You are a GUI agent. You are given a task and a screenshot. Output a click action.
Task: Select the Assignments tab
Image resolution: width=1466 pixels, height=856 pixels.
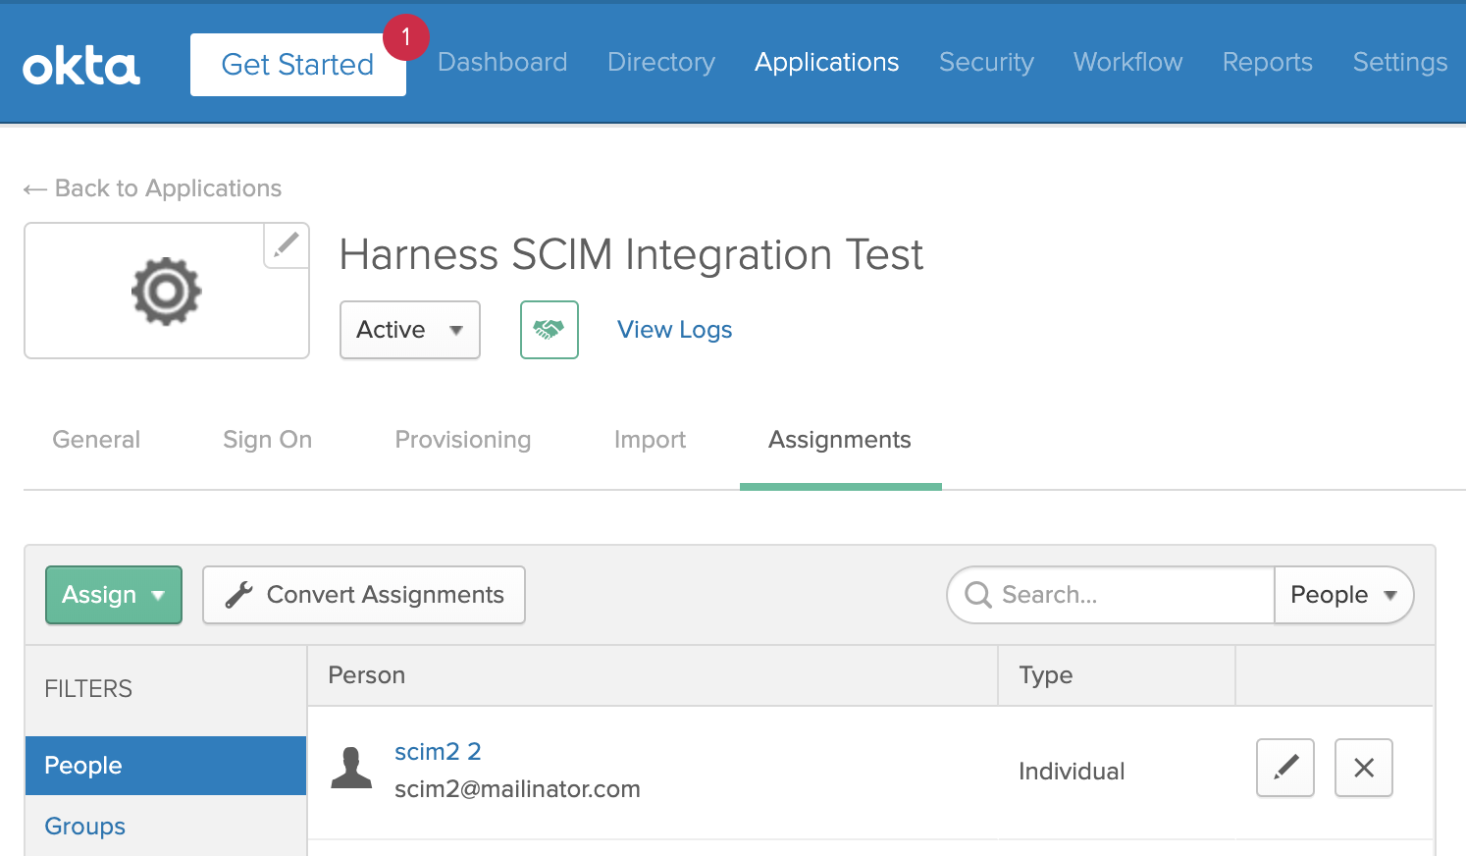pyautogui.click(x=840, y=440)
